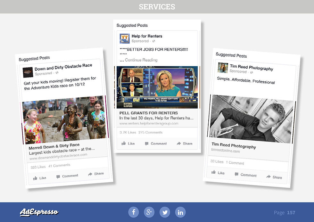Like the Help for Renters post
This screenshot has width=314, height=222.
coord(128,144)
